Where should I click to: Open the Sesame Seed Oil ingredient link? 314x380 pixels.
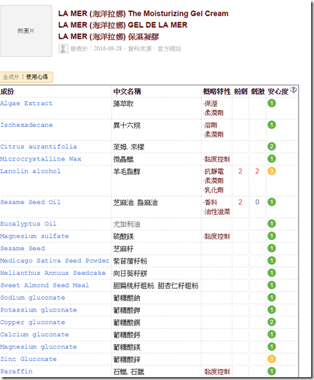point(31,202)
